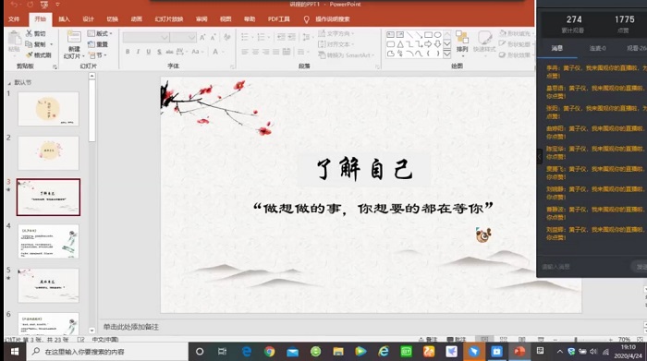
Task: Clear all formatting icon
Action: pyautogui.click(x=227, y=38)
